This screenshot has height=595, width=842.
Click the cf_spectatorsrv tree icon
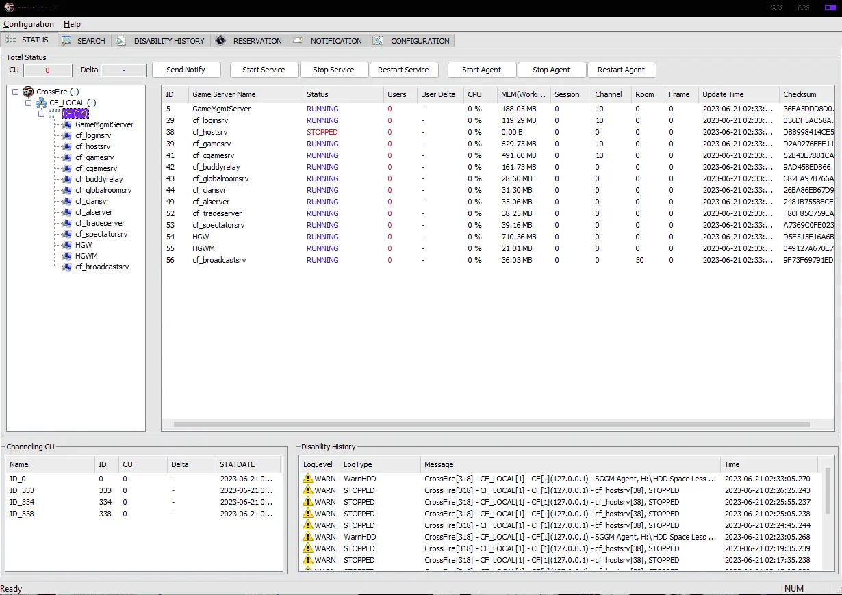[x=67, y=234]
